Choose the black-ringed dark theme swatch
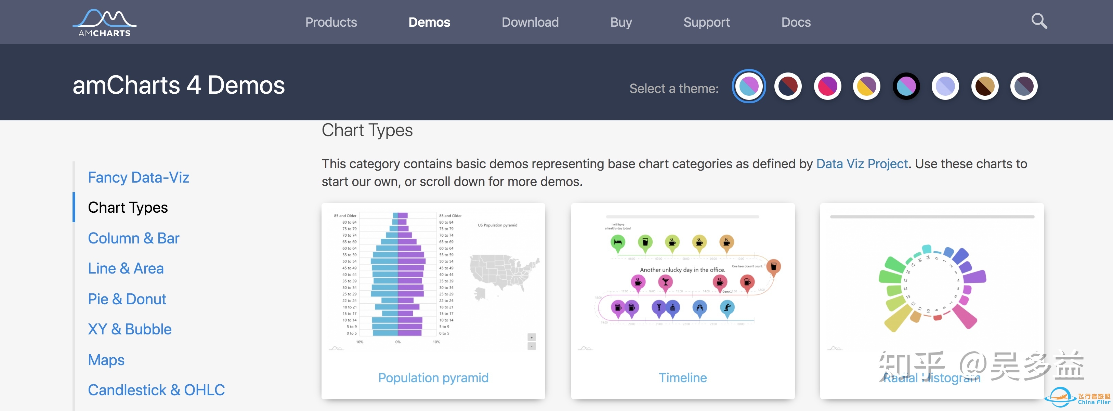 point(906,87)
